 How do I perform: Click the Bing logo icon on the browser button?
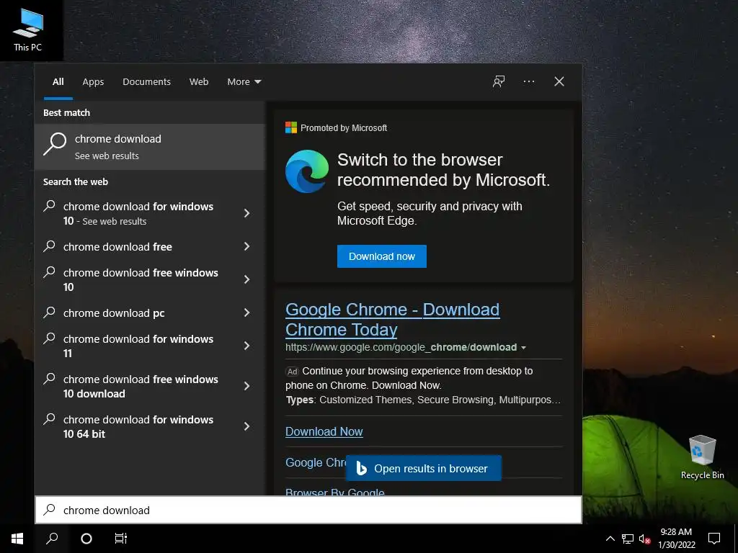361,468
